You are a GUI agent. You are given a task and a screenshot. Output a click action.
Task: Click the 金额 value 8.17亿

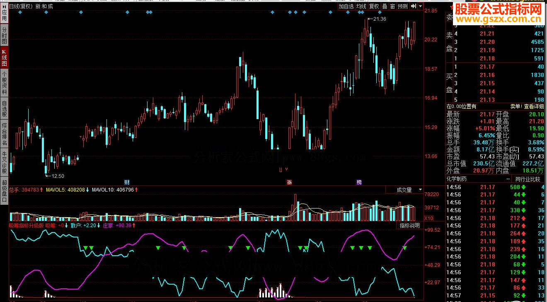coord(485,149)
